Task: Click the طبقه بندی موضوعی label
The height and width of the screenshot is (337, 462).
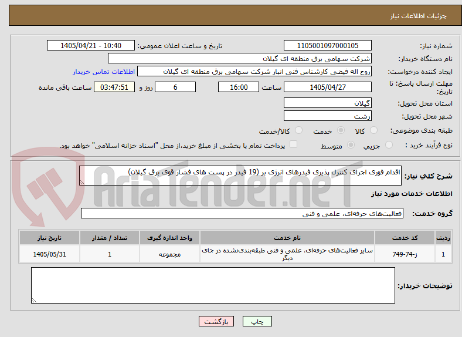Action: pos(422,130)
